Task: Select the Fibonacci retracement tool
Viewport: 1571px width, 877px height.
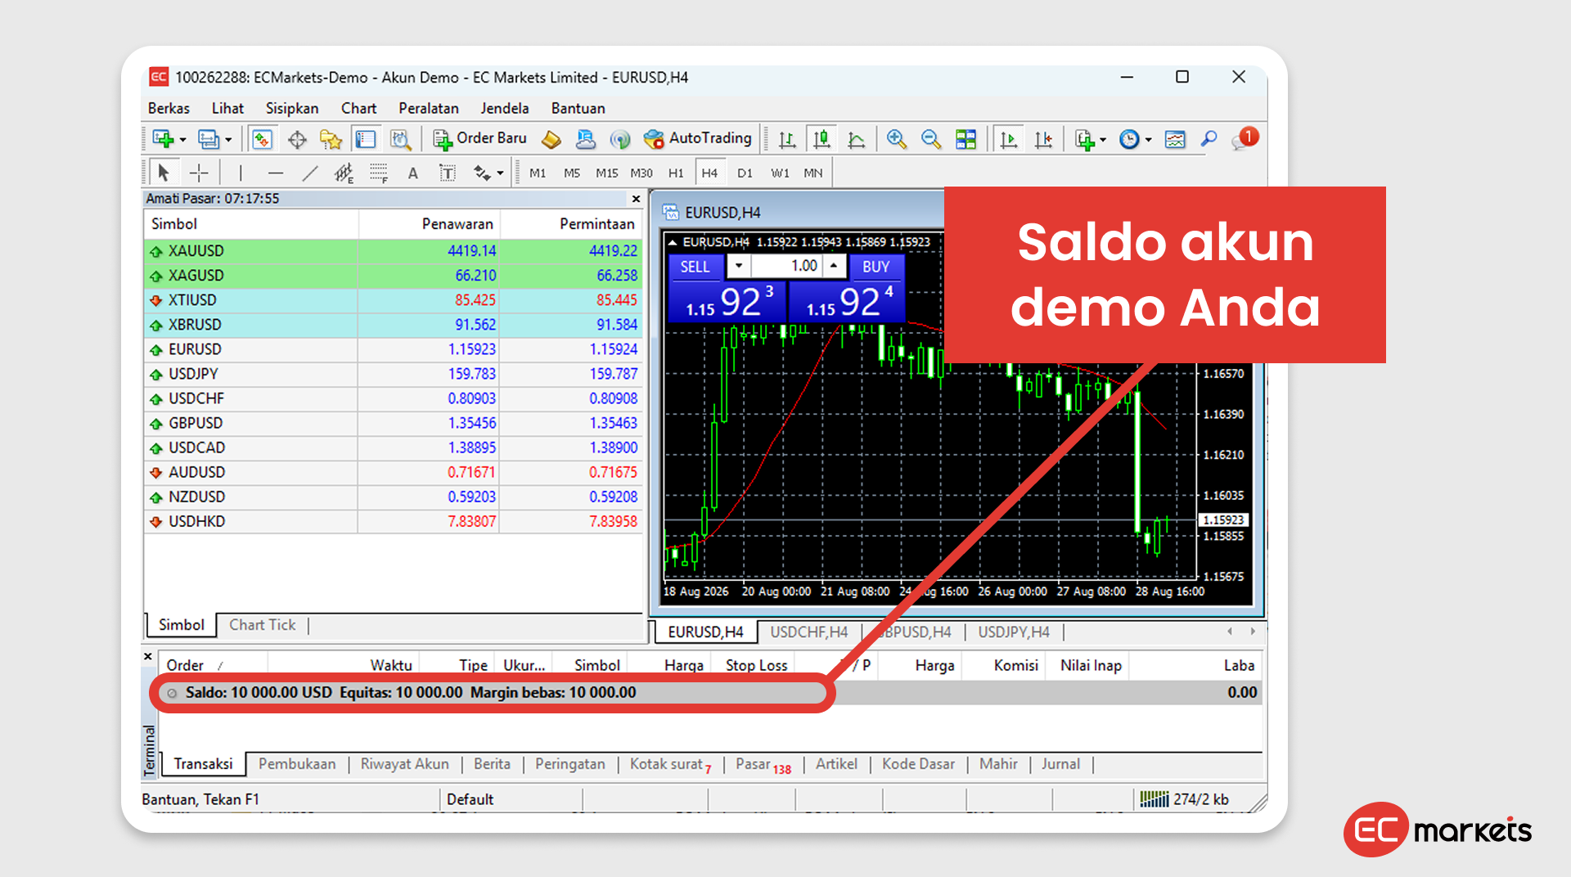Action: point(379,173)
